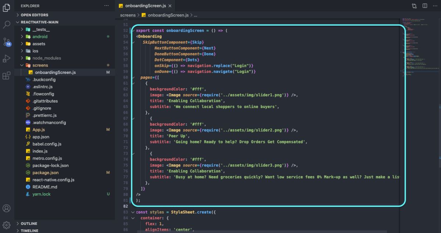Viewport: 441px width, 233px height.
Task: Click the compare changes icon in editor toolbar
Action: coord(415,6)
